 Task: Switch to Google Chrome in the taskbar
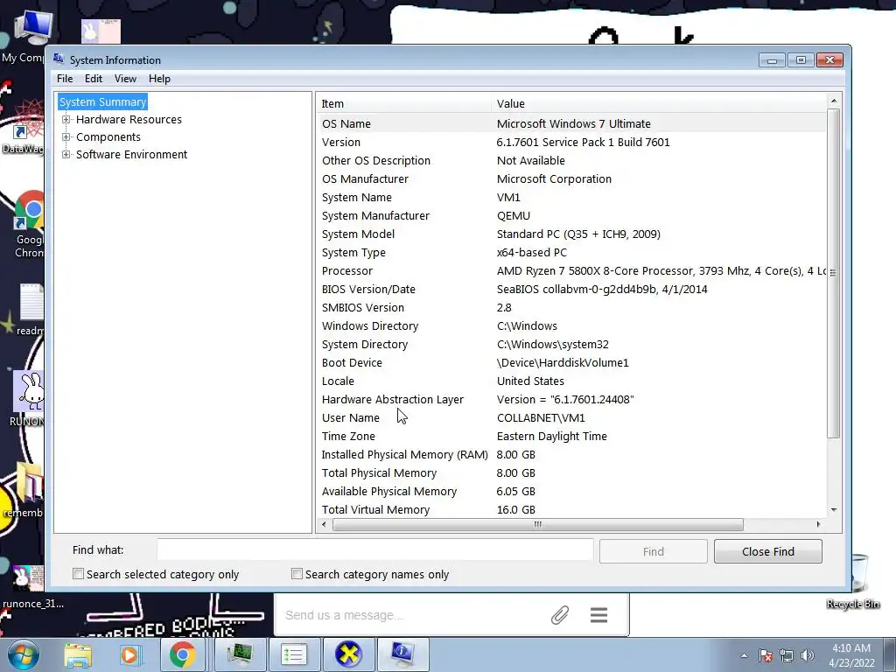pos(182,654)
